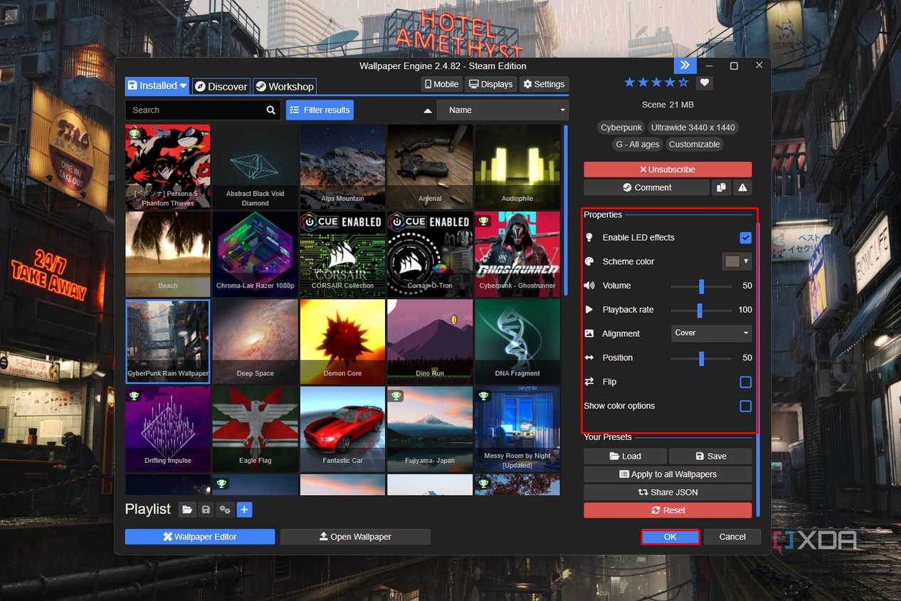Open playlist settings gears icon
This screenshot has width=901, height=601.
coord(225,510)
